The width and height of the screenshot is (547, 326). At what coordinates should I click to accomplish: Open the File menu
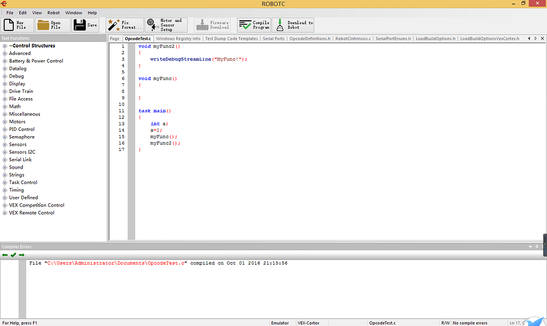10,13
